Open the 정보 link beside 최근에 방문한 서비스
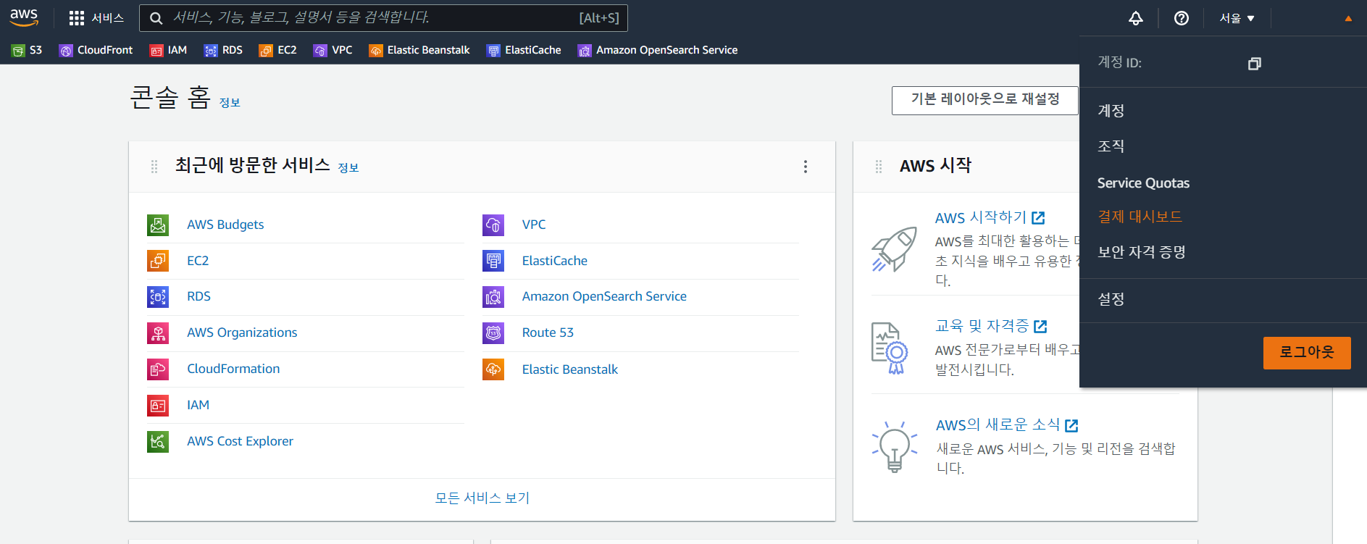 click(348, 168)
